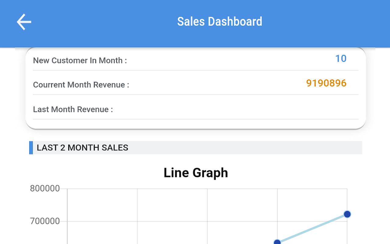This screenshot has width=390, height=244.
Task: Click the LAST 2 MONTH SALES header
Action: (83, 148)
